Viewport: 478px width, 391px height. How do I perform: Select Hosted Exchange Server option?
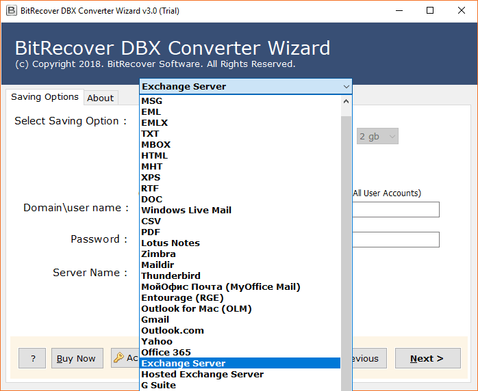coord(202,374)
